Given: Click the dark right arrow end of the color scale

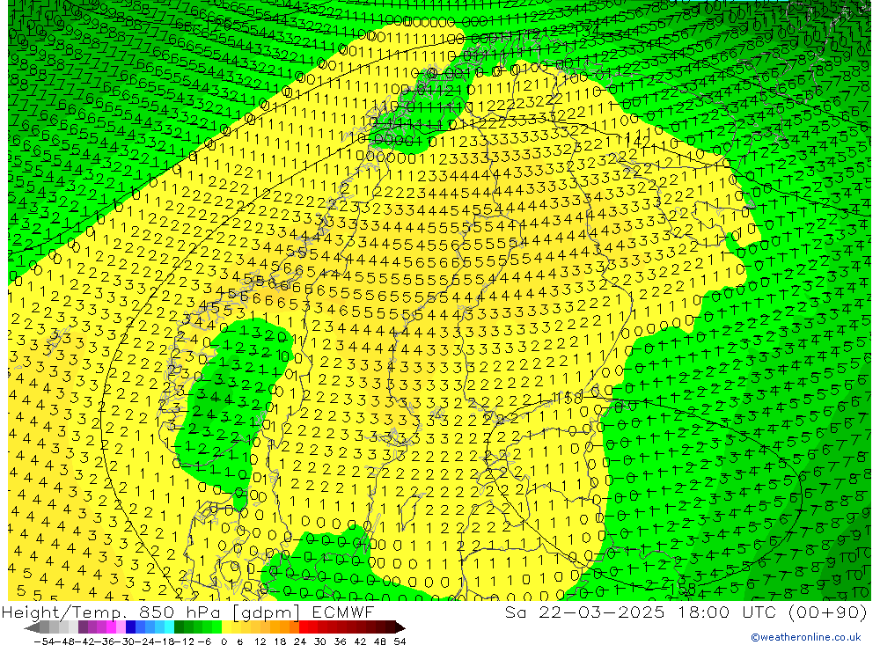Looking at the screenshot, I should coord(400,628).
